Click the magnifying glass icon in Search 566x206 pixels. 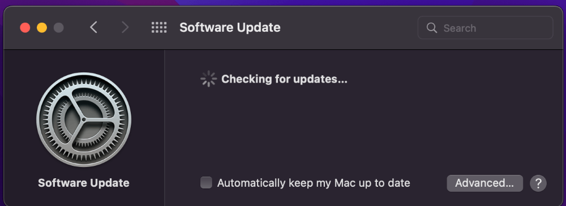click(432, 28)
